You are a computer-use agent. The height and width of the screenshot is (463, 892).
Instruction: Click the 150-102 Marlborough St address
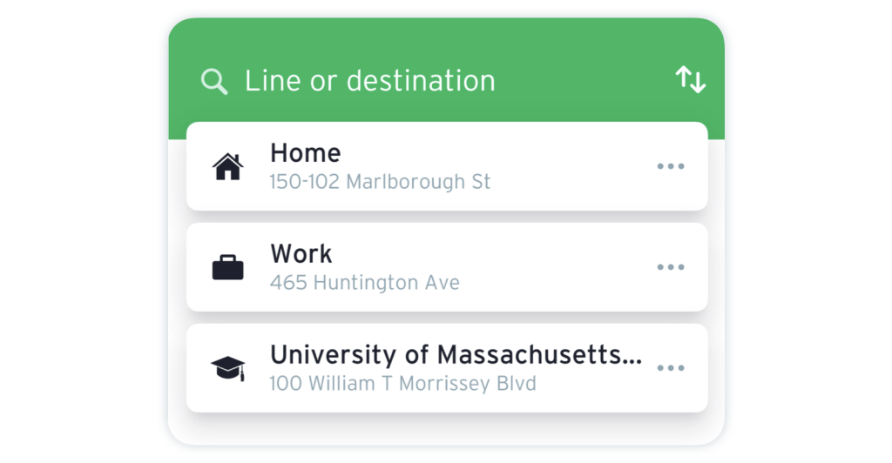point(380,183)
